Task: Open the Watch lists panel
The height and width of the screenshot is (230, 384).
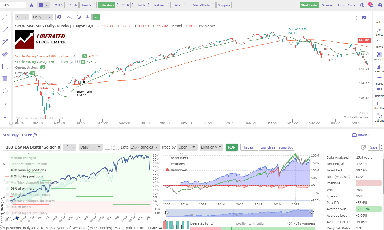Action: (379, 18)
